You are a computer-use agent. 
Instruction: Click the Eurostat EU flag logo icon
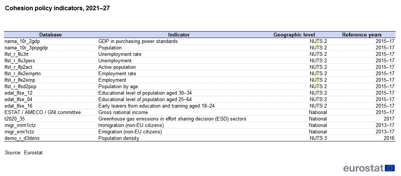tap(390, 168)
